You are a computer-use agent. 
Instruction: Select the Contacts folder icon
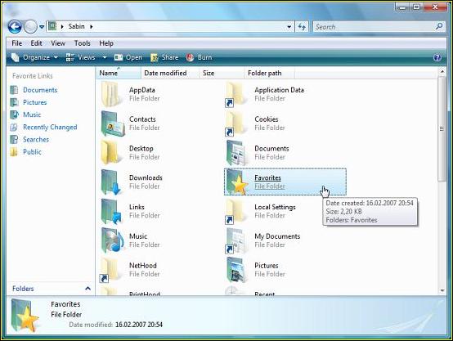[x=113, y=123]
